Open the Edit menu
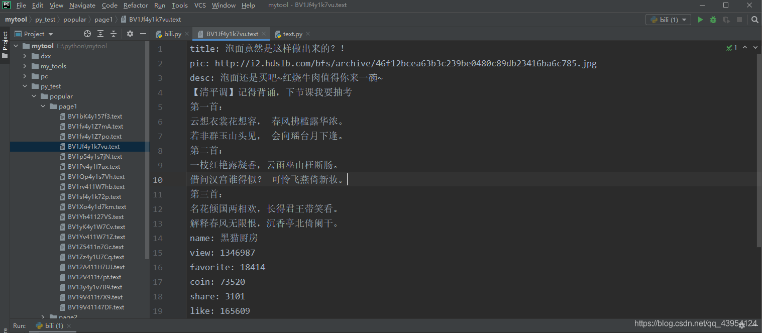762x333 pixels. point(38,5)
